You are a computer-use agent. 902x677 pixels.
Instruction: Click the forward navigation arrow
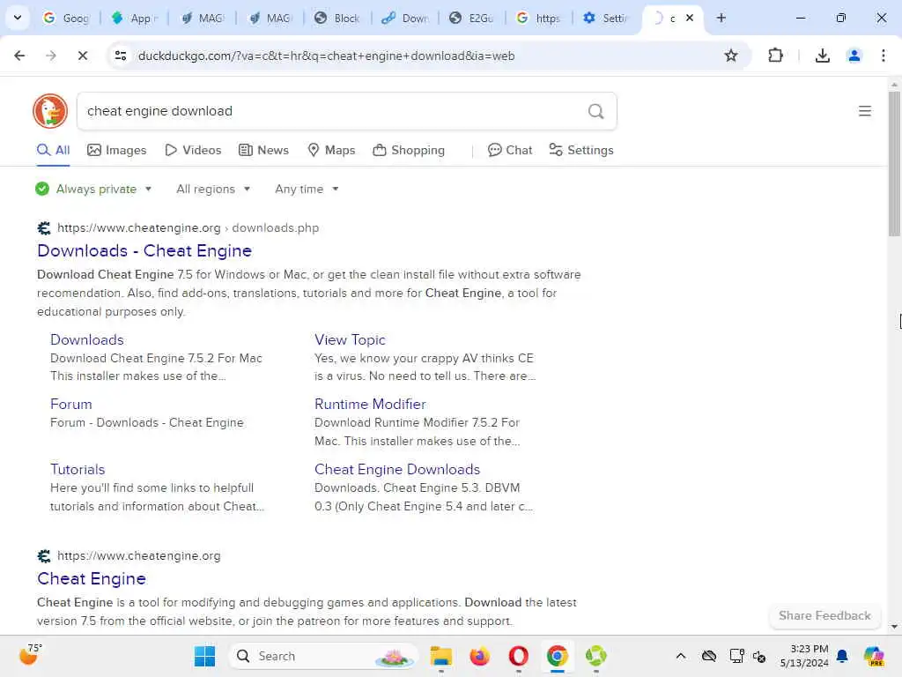tap(51, 56)
